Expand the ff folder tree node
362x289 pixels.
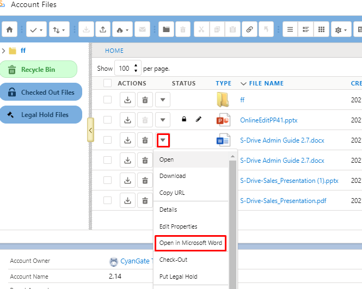click(4, 51)
